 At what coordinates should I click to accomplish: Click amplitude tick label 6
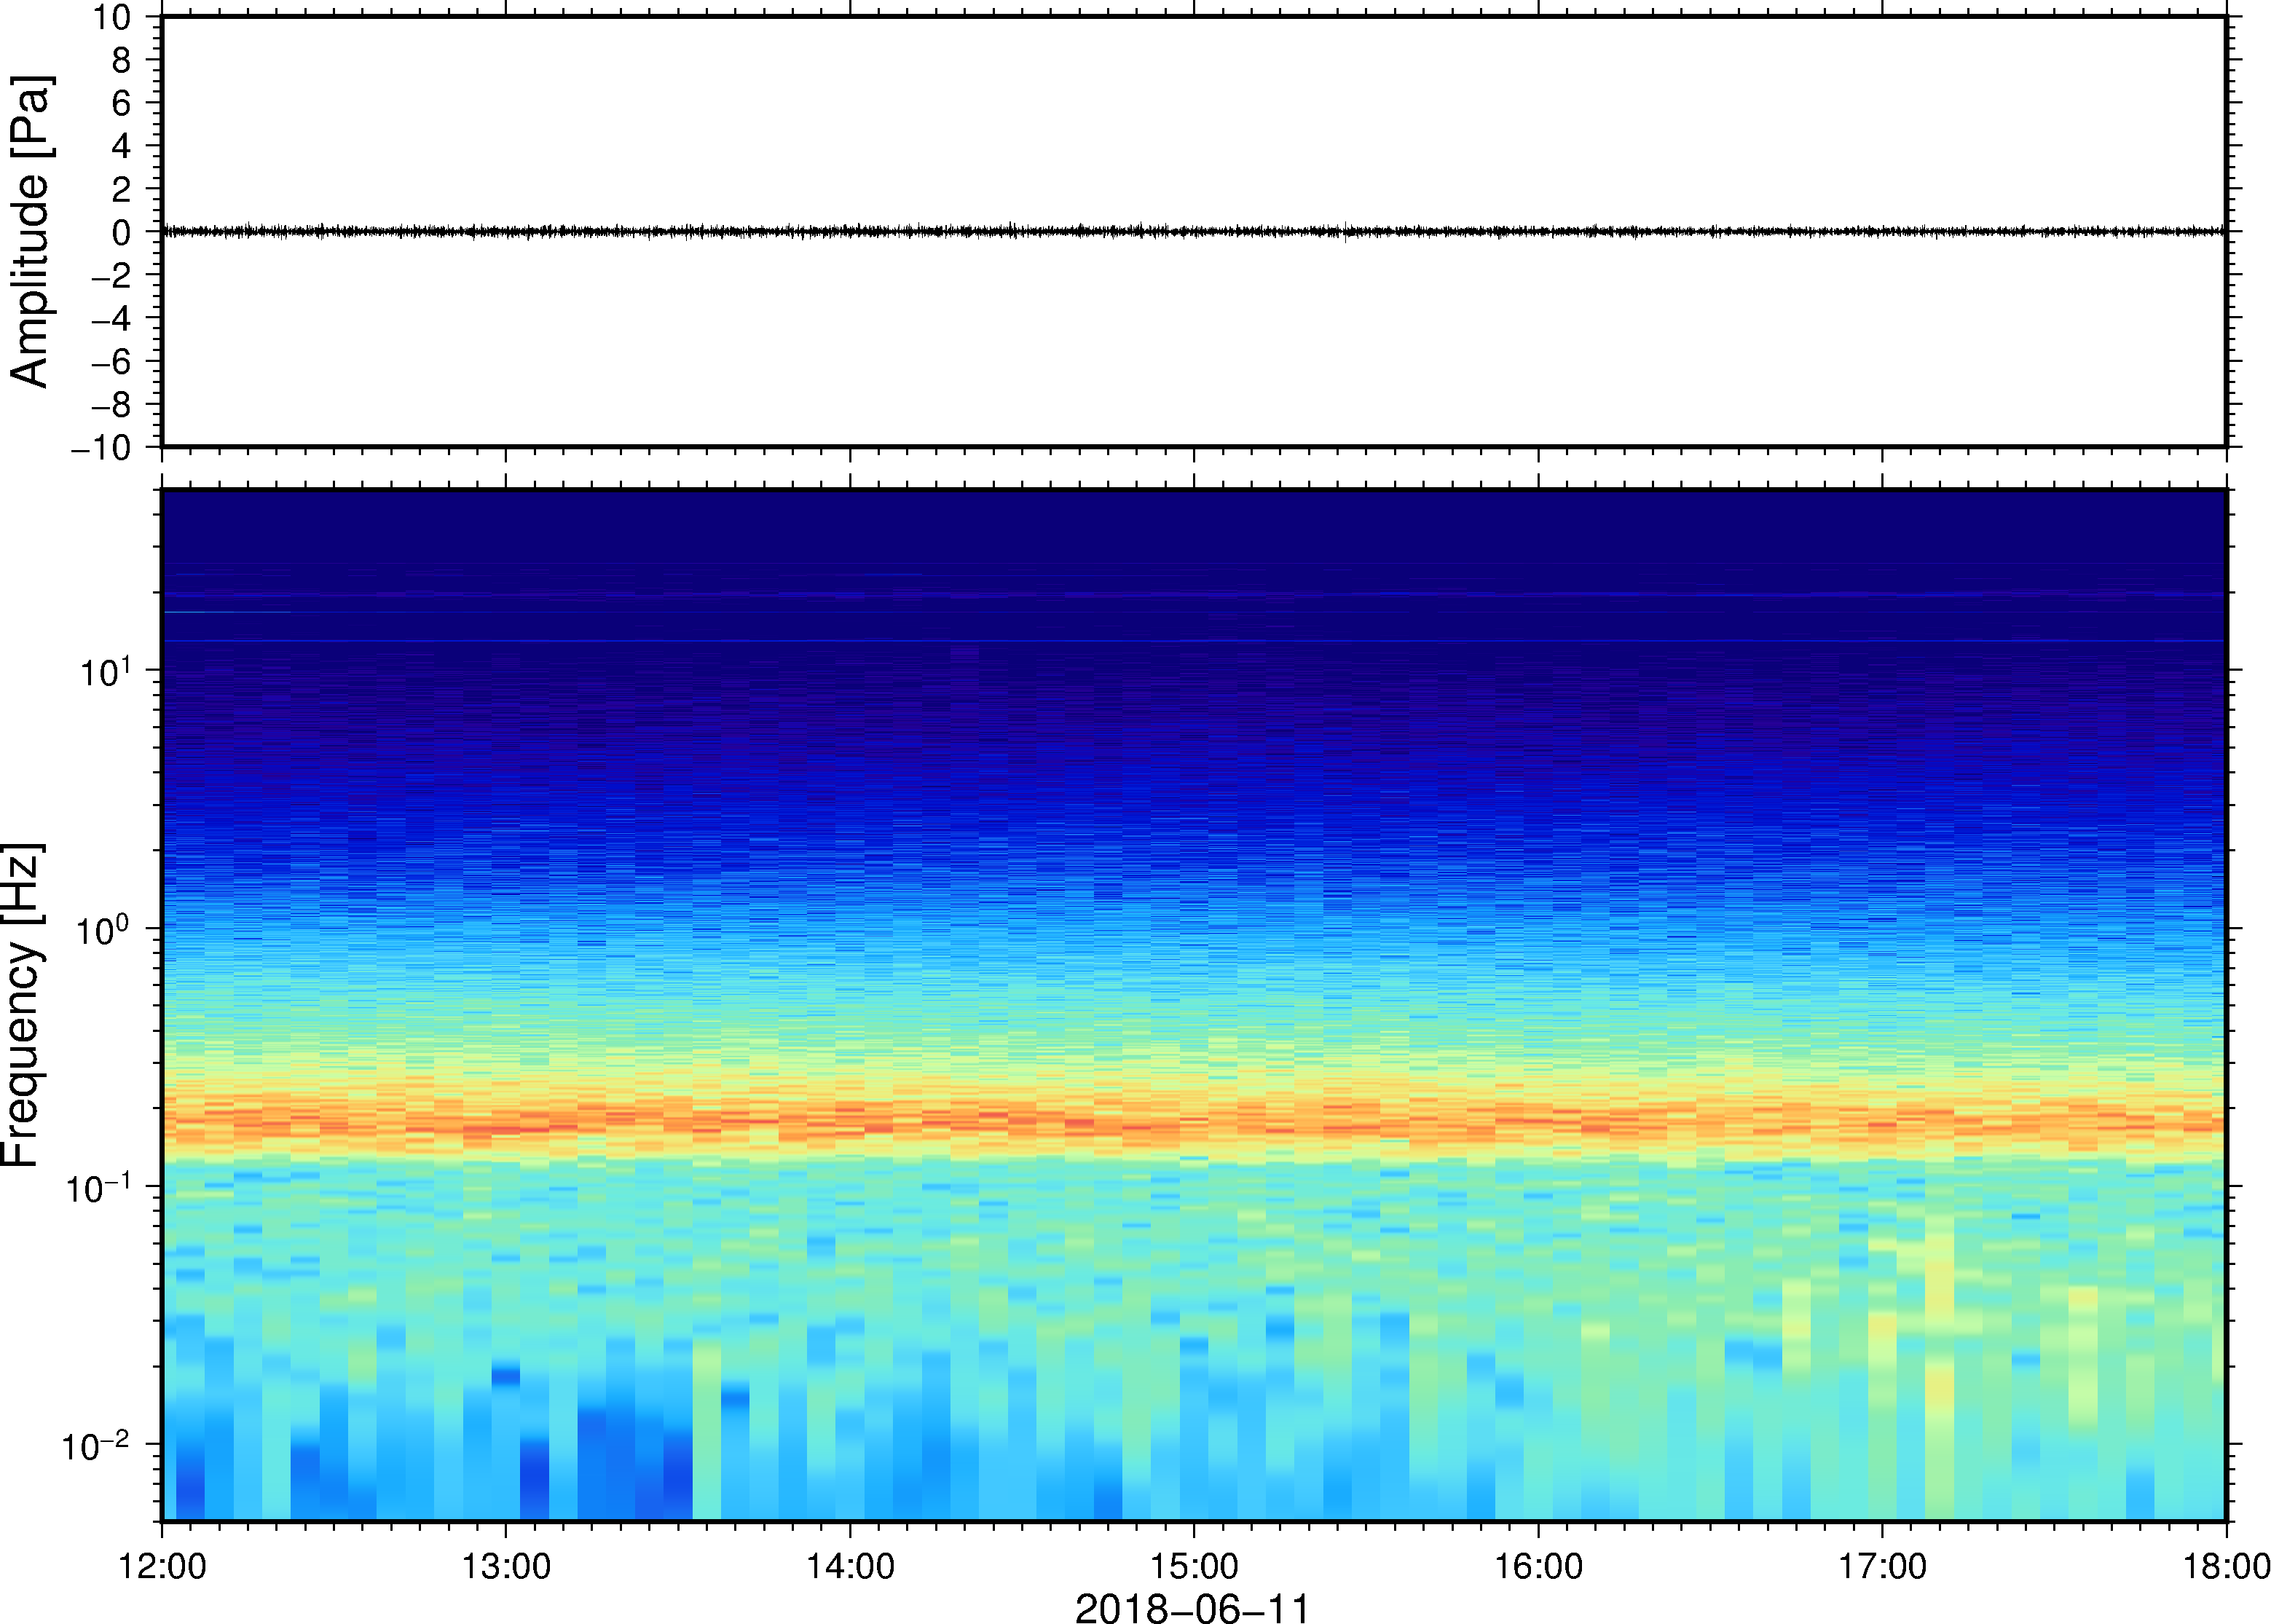click(122, 103)
